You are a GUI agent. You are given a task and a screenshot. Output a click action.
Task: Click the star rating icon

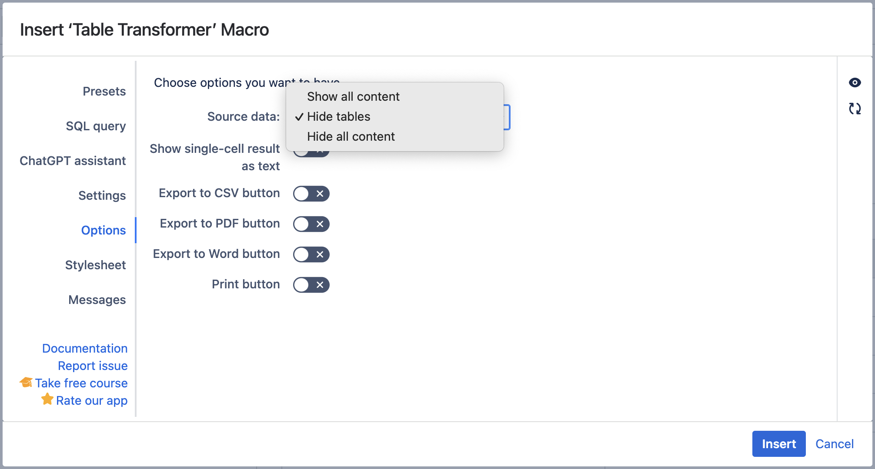point(47,399)
